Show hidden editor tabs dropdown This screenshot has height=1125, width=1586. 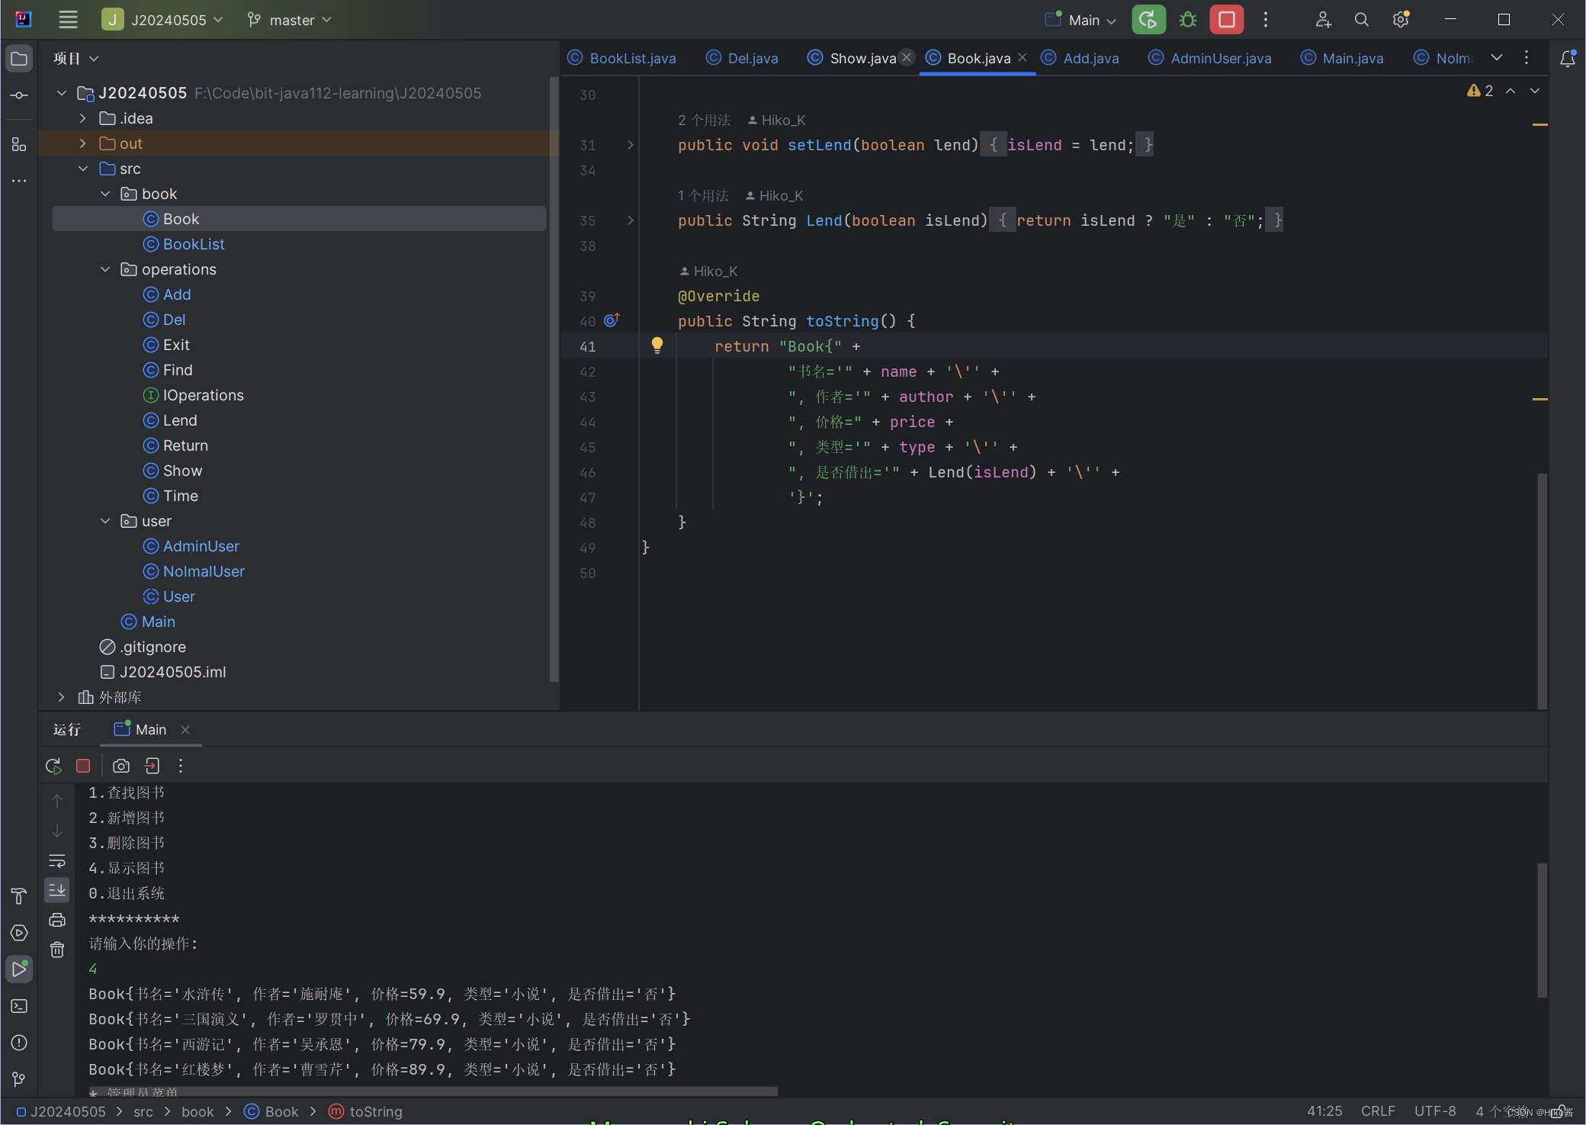click(1497, 58)
